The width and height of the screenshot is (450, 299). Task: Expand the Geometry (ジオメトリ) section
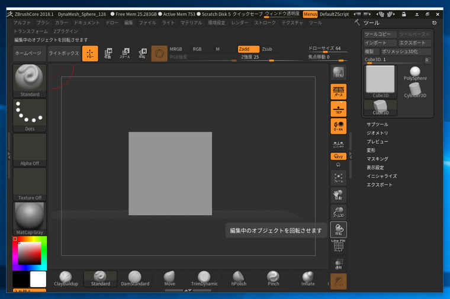click(377, 133)
